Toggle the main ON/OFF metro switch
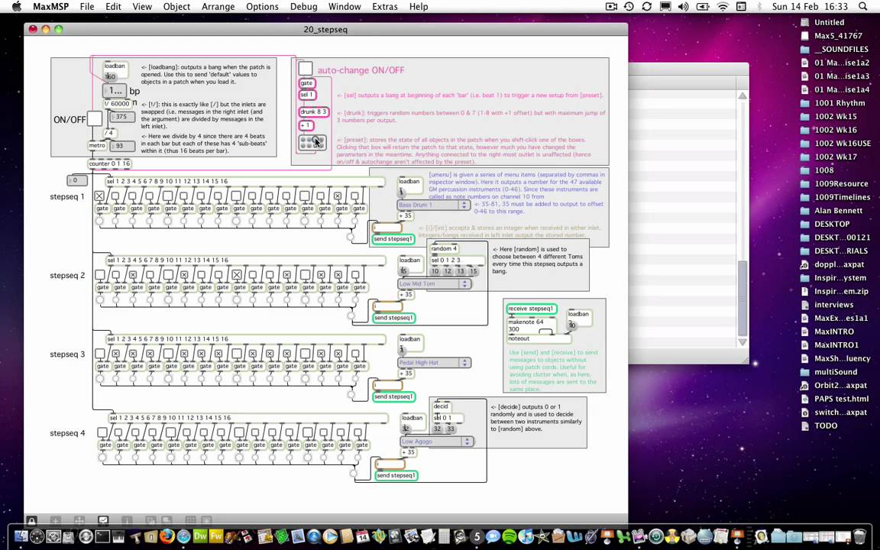The height and width of the screenshot is (550, 880). 94,118
